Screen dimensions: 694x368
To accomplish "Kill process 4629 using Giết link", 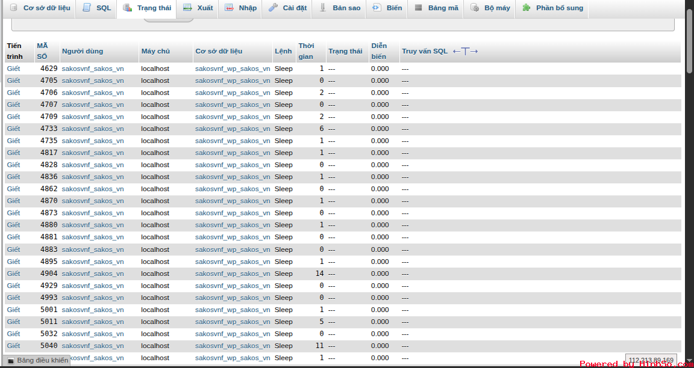I will (x=13, y=69).
